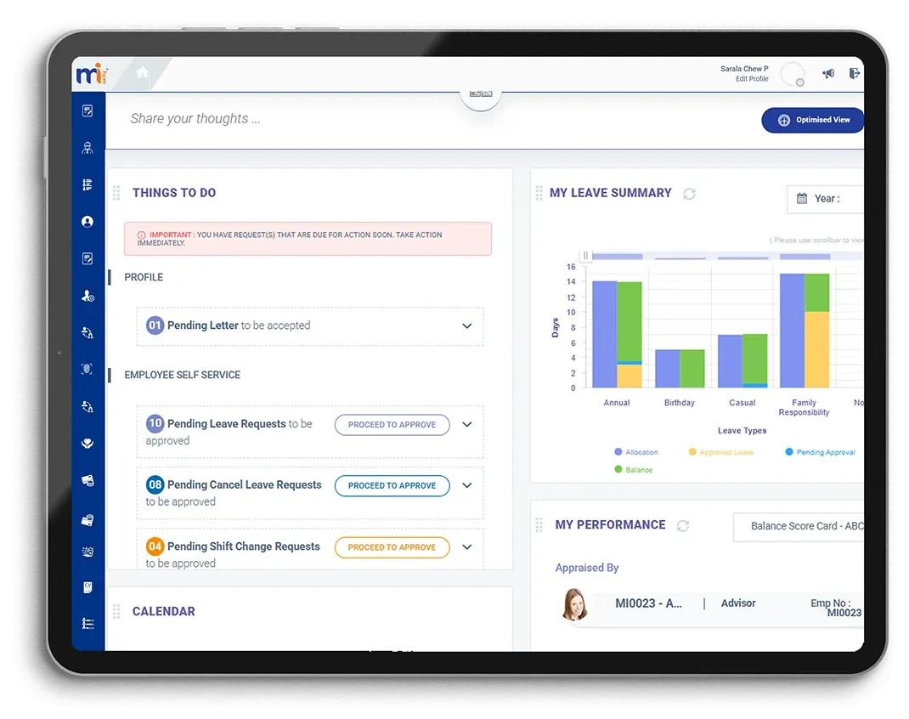909x719 pixels.
Task: Click the announcements megaphone icon
Action: (x=828, y=73)
